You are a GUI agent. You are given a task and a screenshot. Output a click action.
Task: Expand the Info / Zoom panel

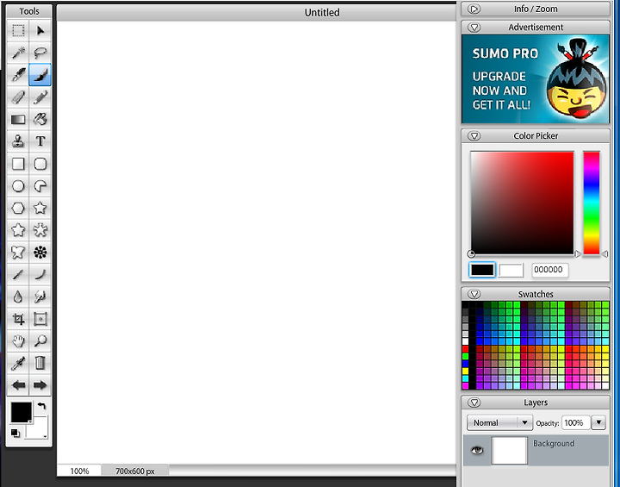(474, 9)
